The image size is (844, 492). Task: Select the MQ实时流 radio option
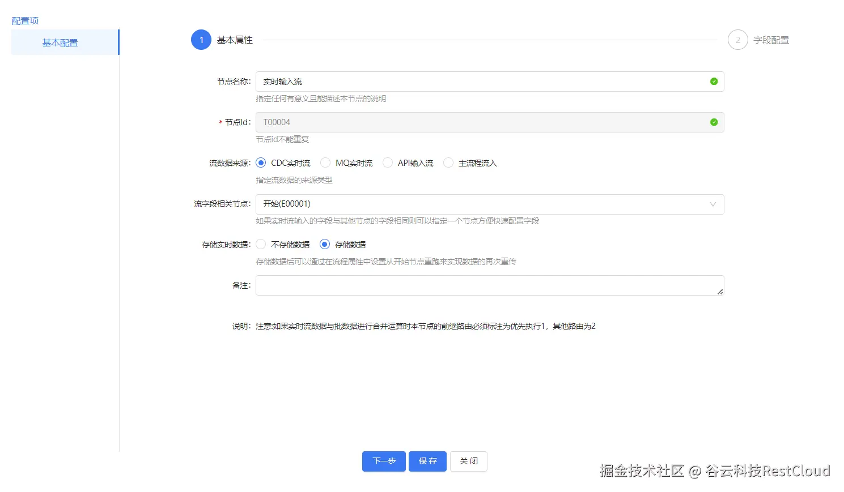[325, 162]
